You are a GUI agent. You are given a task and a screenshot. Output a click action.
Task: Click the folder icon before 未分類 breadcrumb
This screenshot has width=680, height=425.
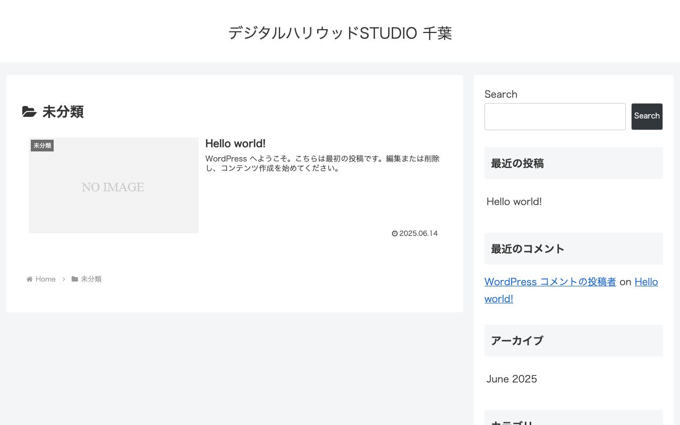[75, 279]
